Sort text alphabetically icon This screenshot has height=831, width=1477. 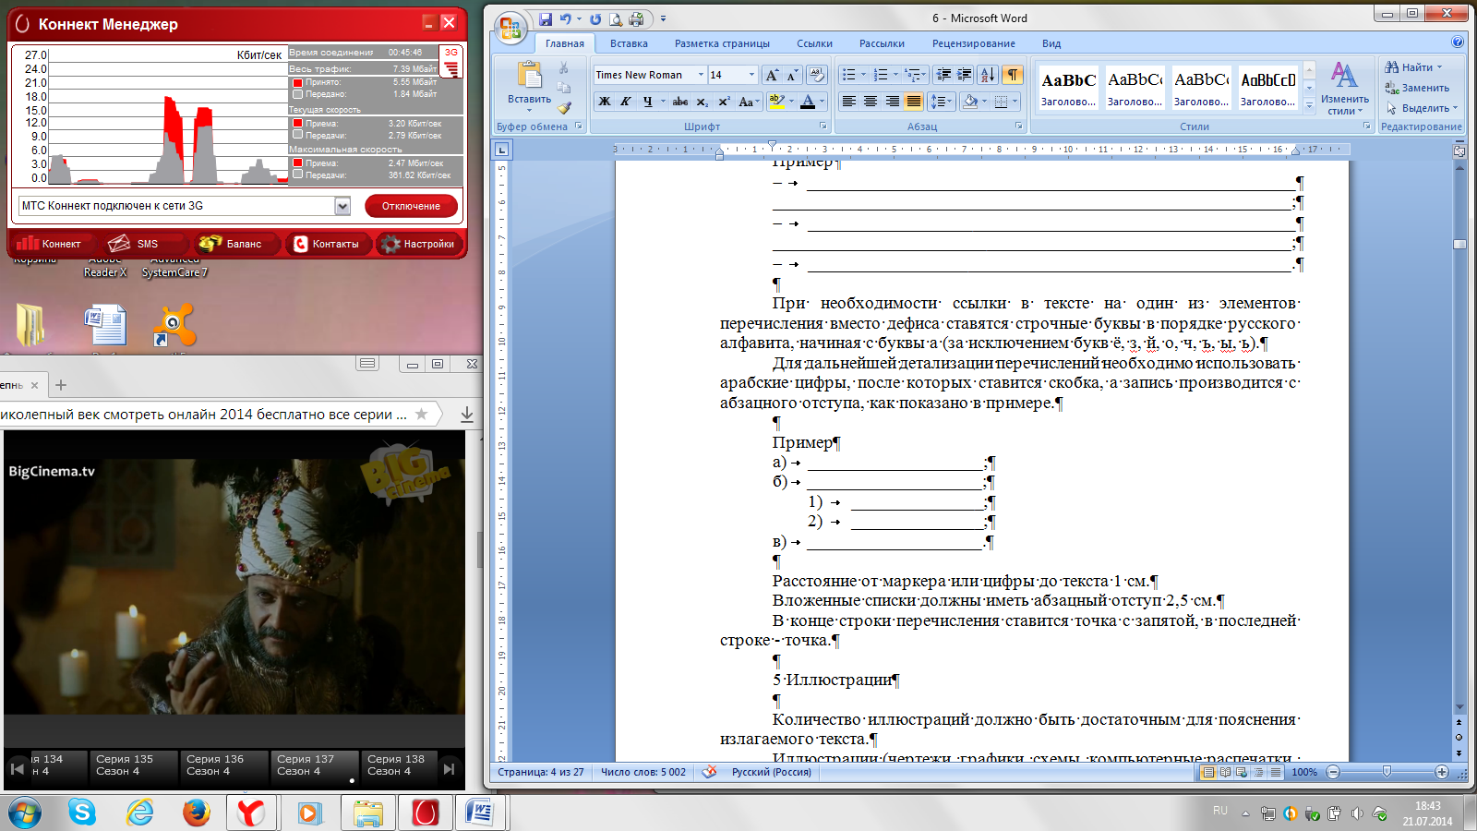coord(988,75)
